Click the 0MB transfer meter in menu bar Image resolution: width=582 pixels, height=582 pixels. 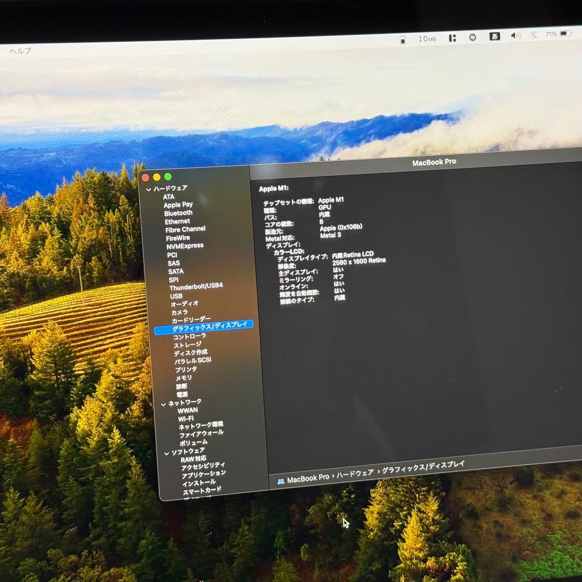tap(427, 39)
